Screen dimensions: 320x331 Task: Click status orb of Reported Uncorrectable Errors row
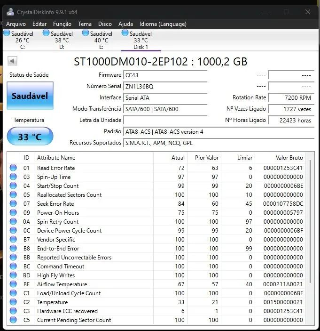point(13,257)
